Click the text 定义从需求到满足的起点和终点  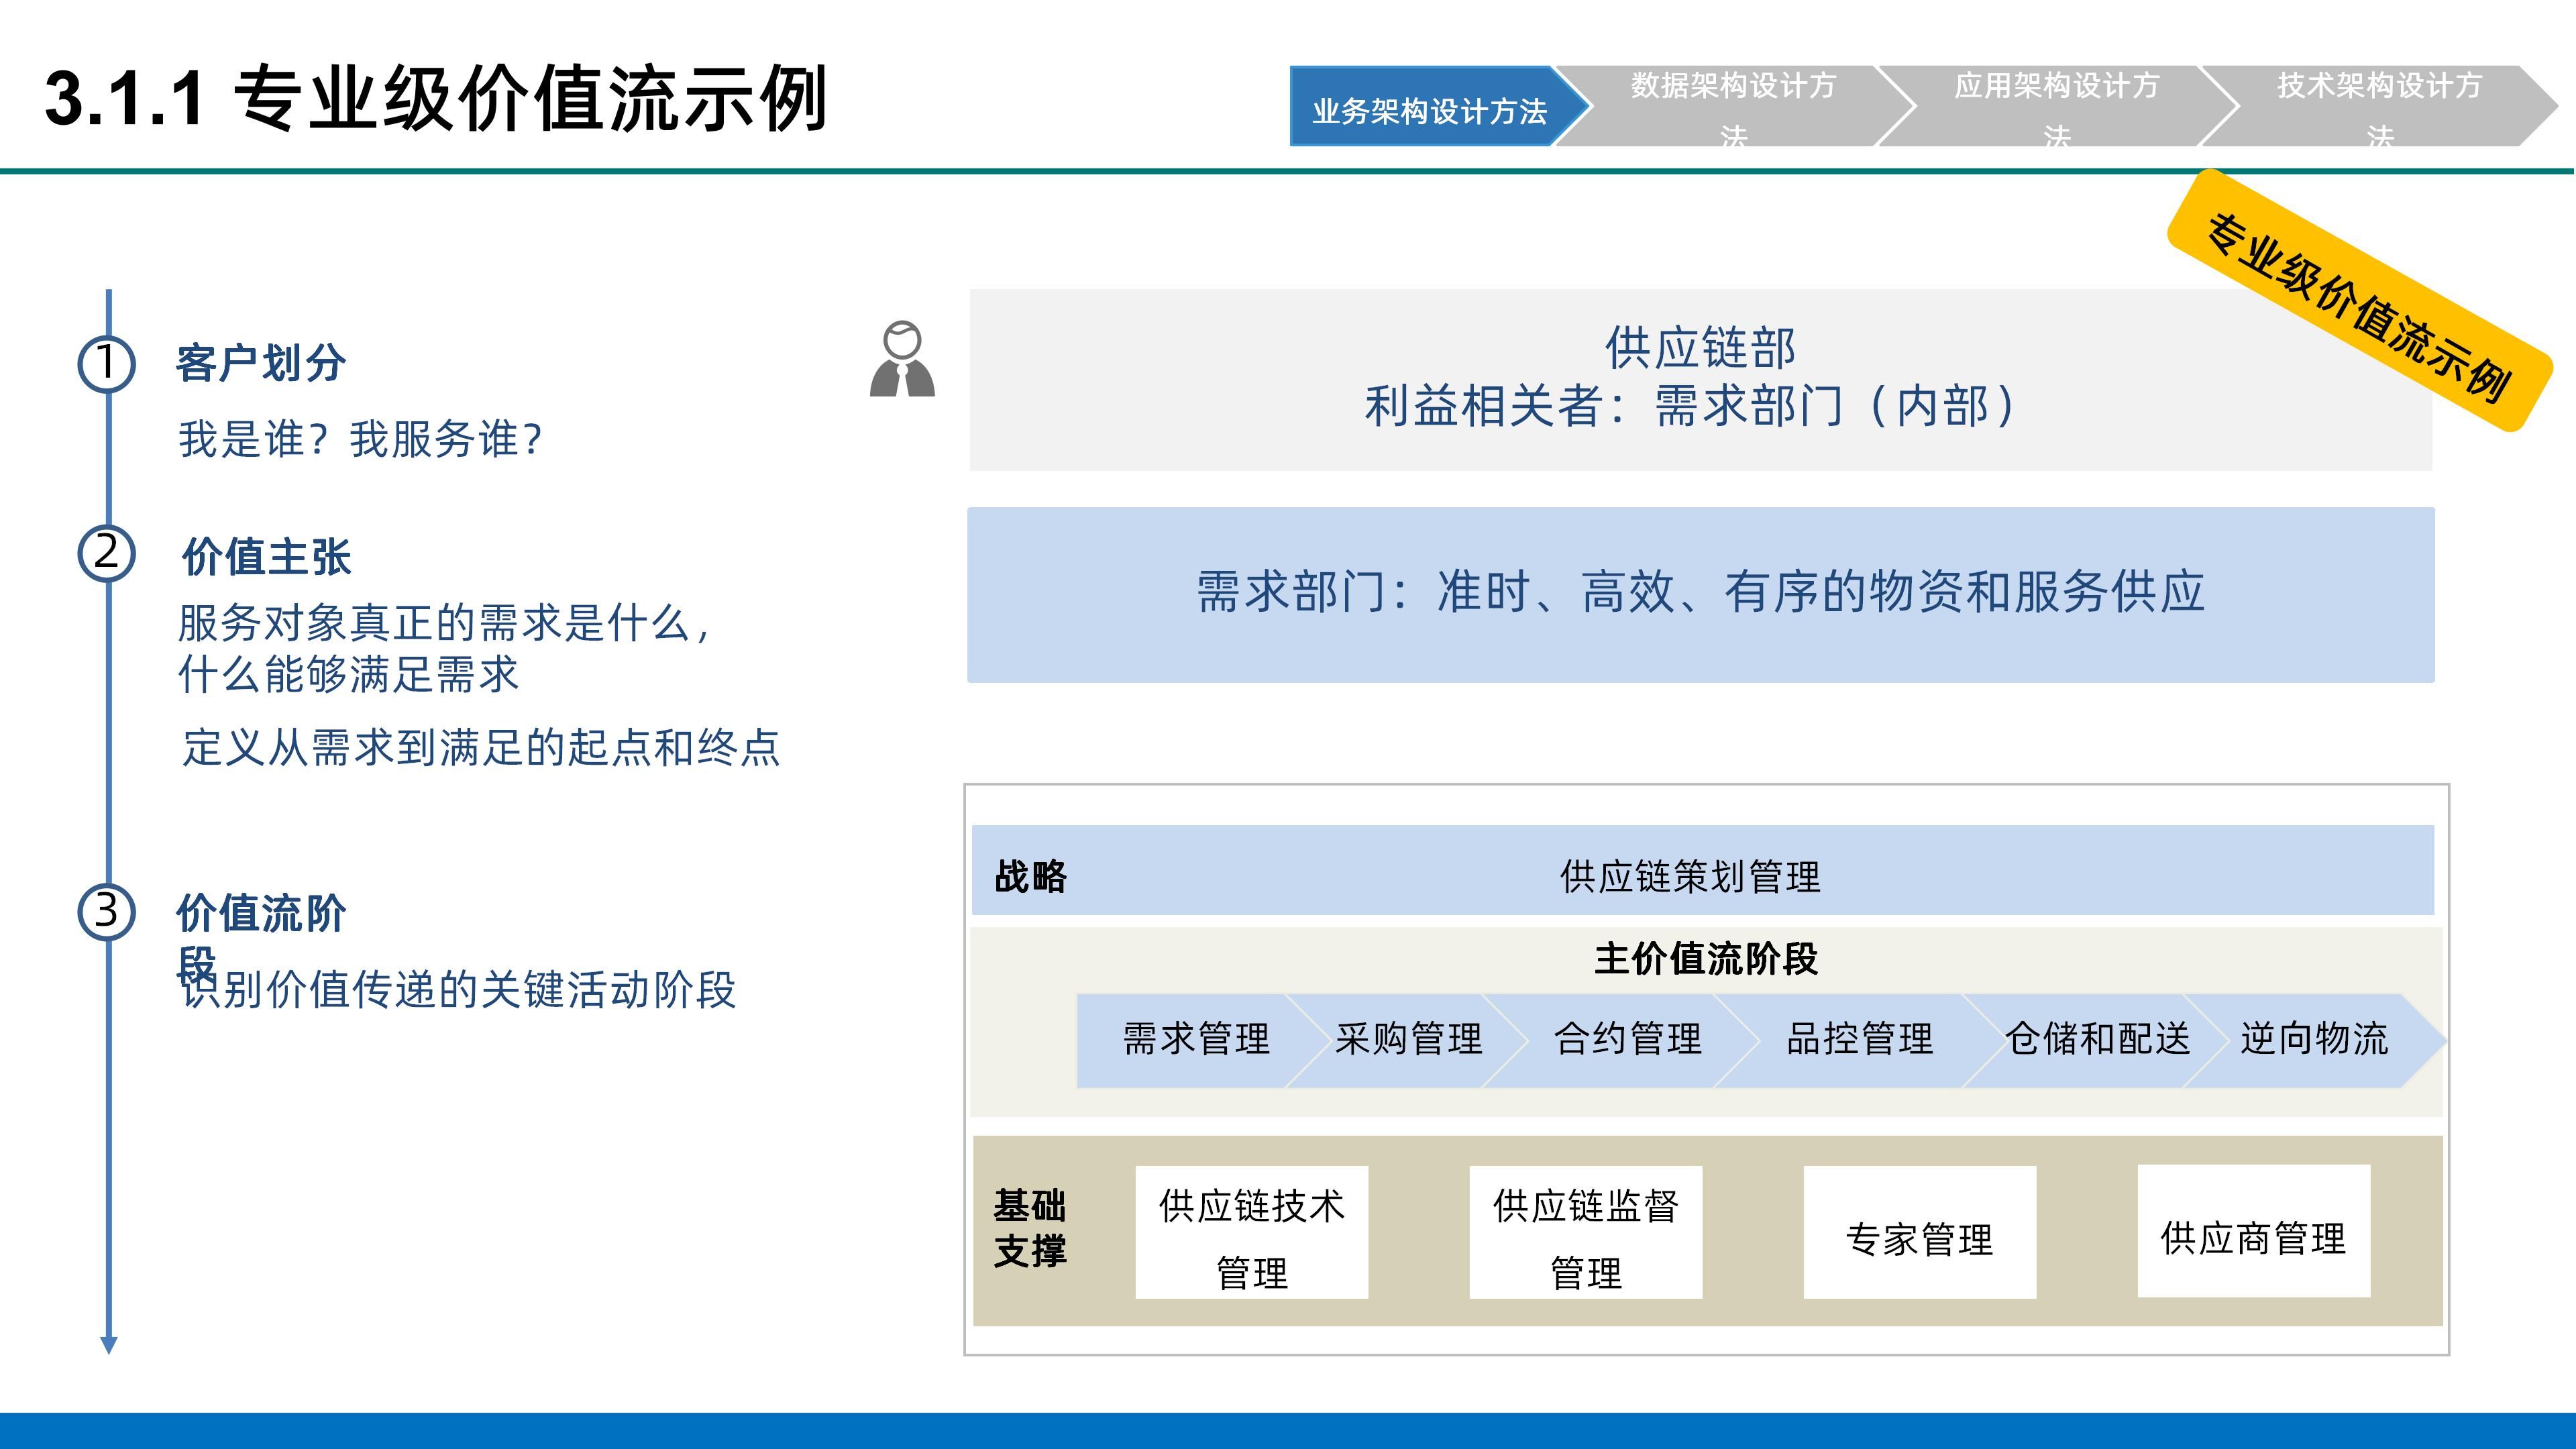[x=480, y=747]
